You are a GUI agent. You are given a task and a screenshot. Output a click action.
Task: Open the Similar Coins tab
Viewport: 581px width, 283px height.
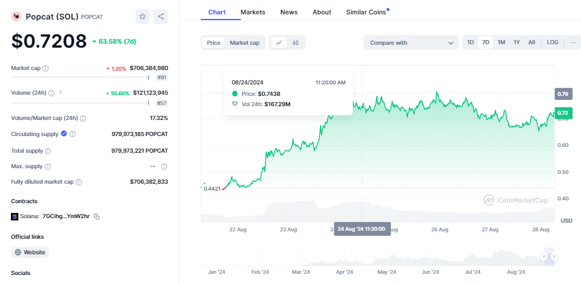click(x=366, y=12)
